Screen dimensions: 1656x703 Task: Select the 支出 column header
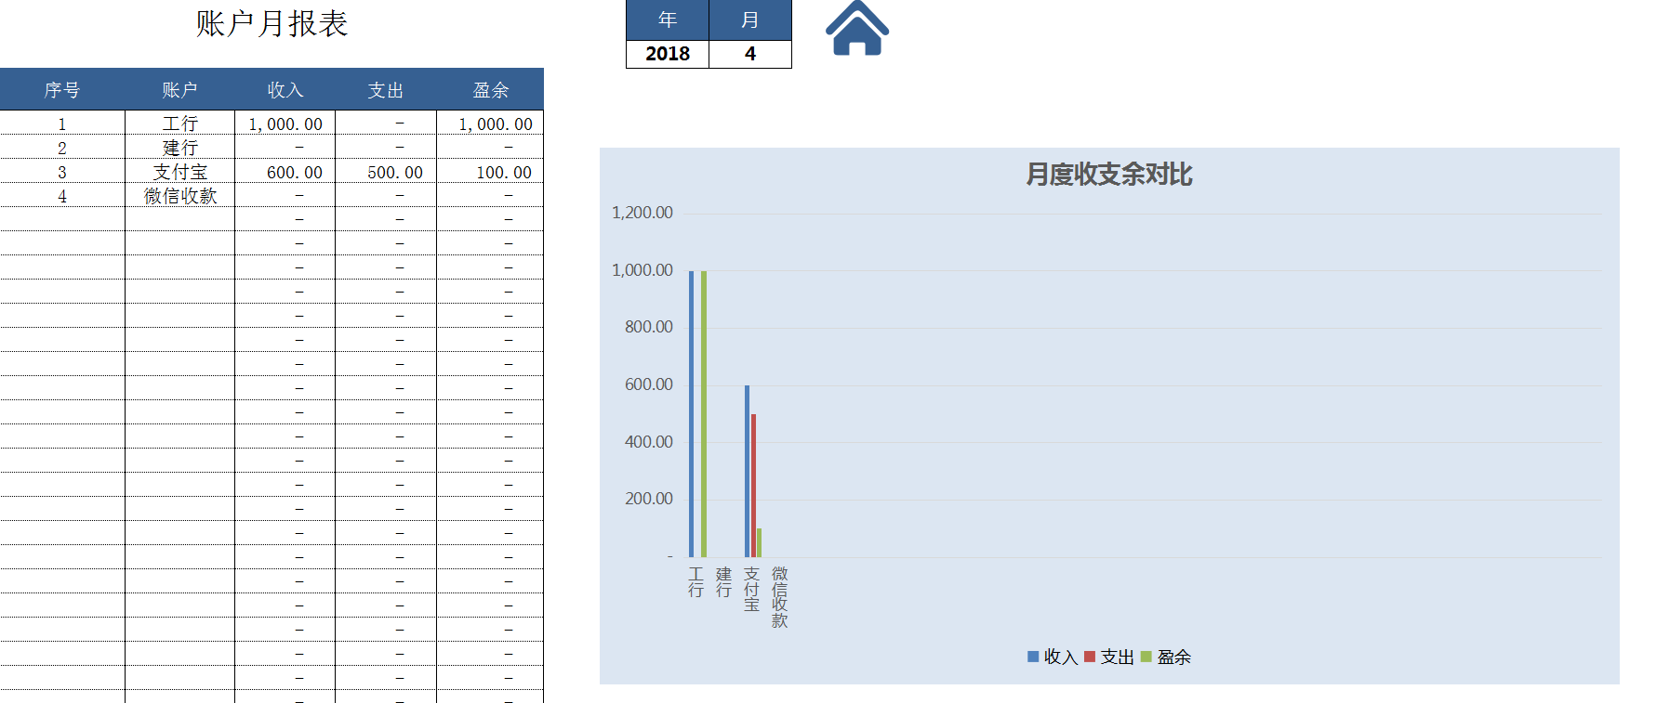(x=386, y=90)
